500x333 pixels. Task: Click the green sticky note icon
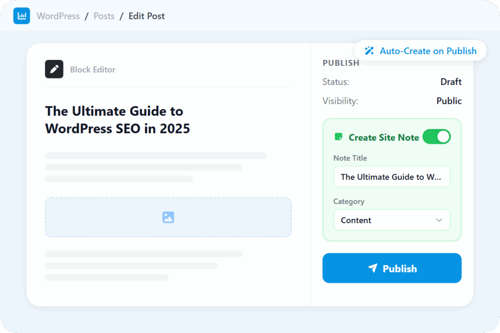[338, 137]
